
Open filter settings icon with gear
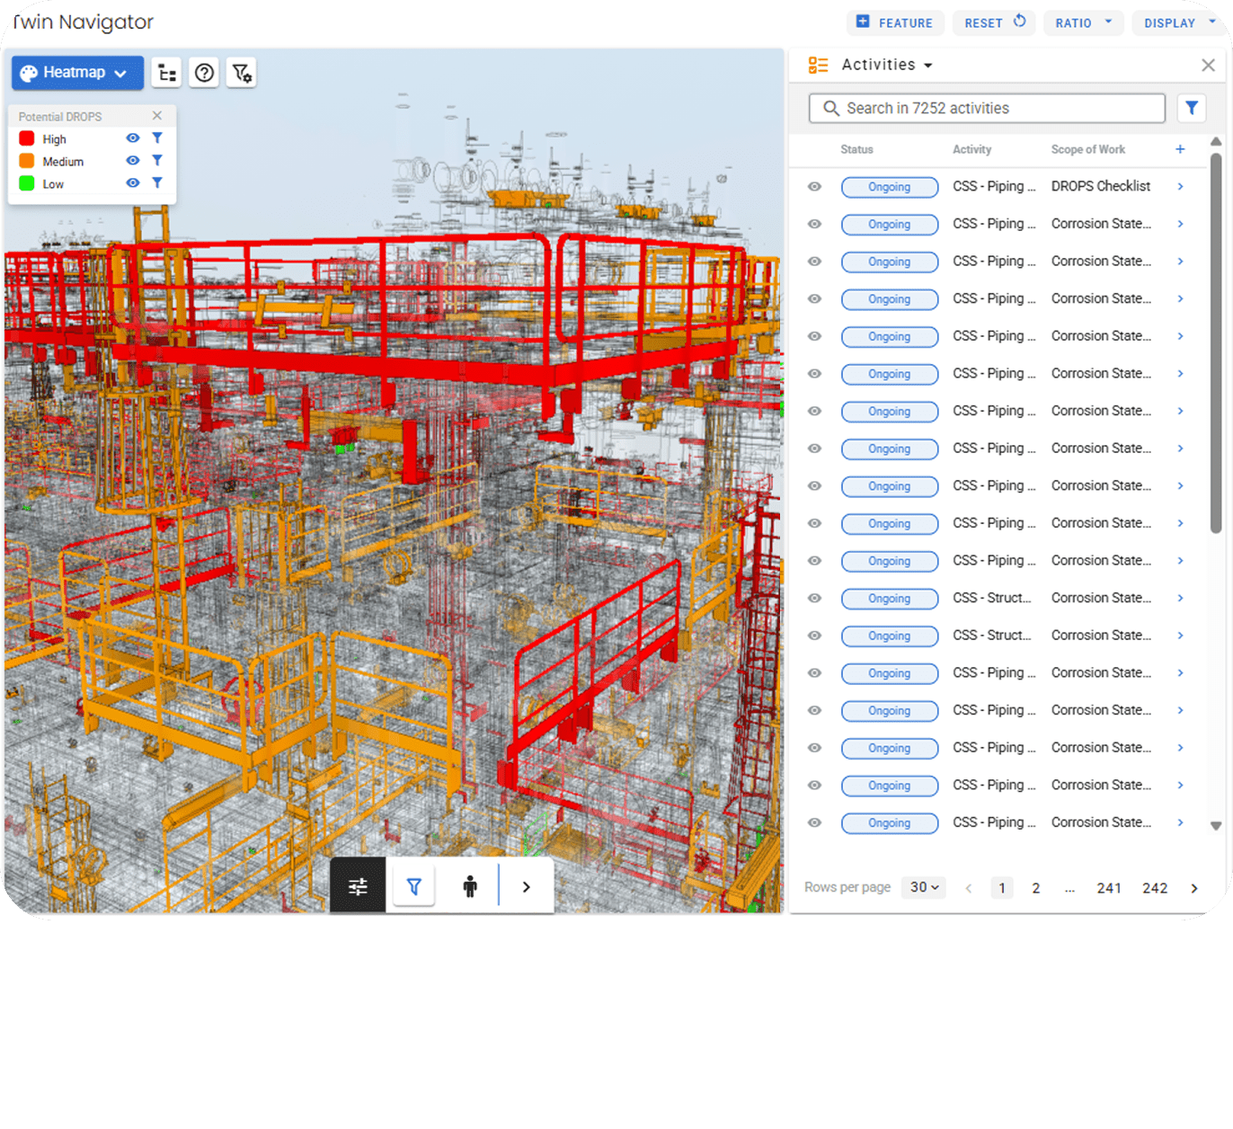tap(242, 73)
